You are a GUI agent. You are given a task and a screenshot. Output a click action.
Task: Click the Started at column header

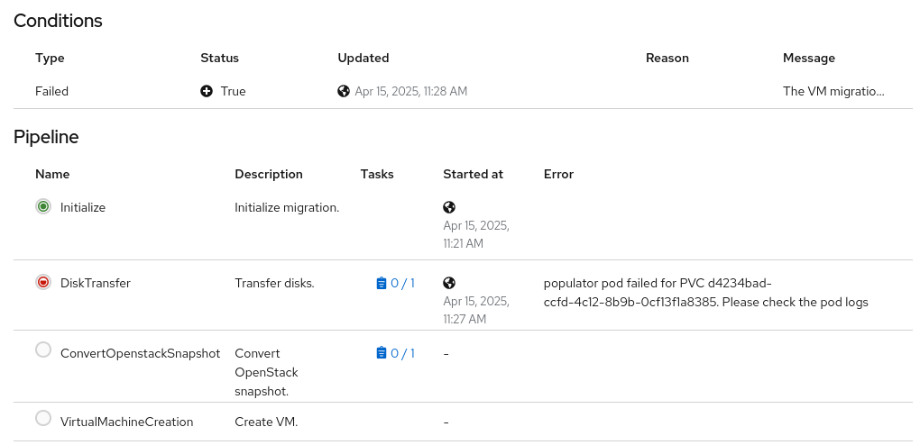473,174
